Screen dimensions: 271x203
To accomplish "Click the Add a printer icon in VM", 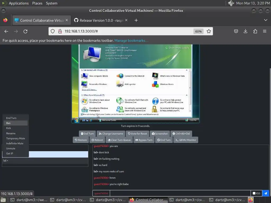I will (120, 84).
